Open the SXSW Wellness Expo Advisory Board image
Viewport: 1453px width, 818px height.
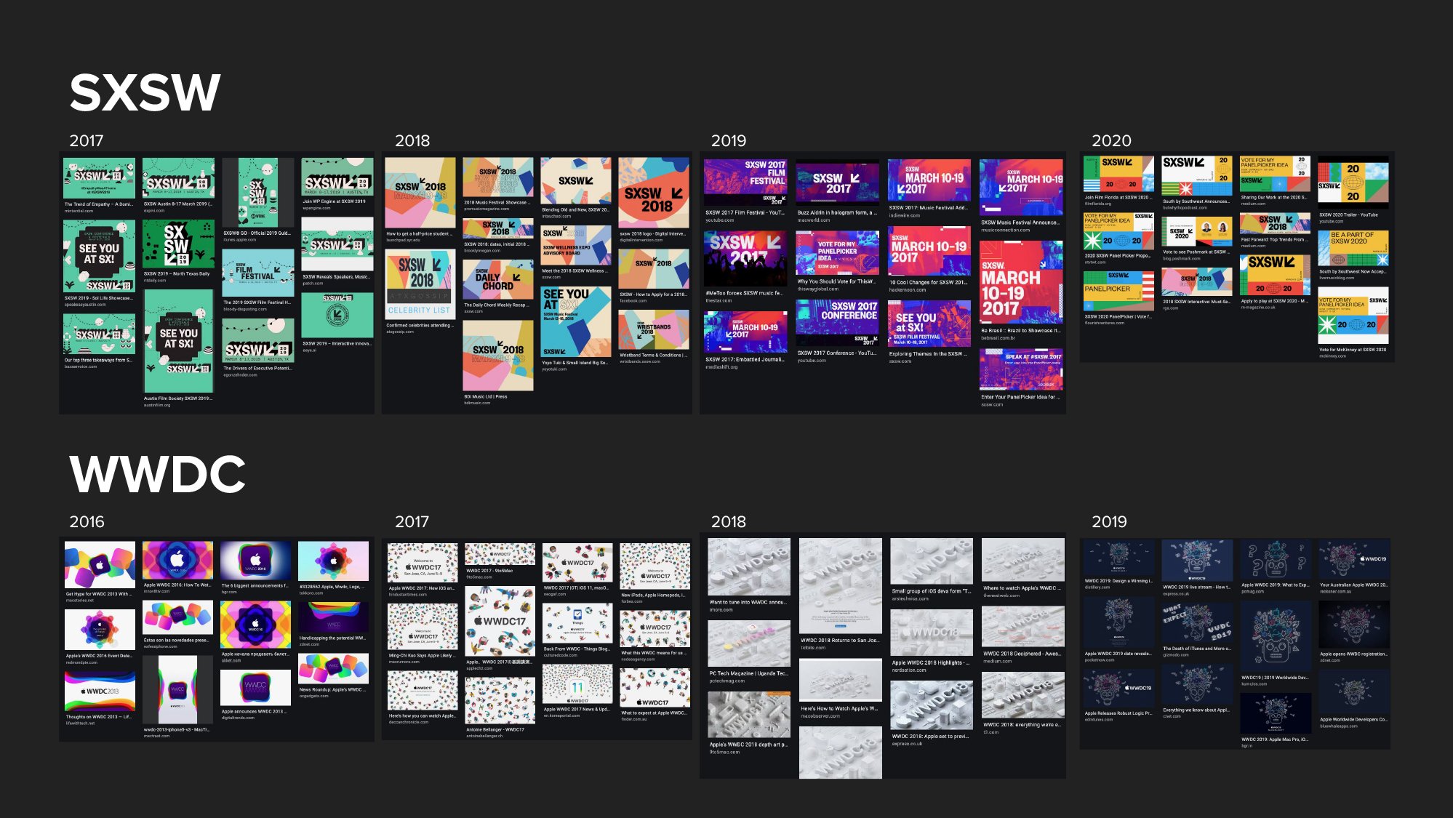click(576, 245)
